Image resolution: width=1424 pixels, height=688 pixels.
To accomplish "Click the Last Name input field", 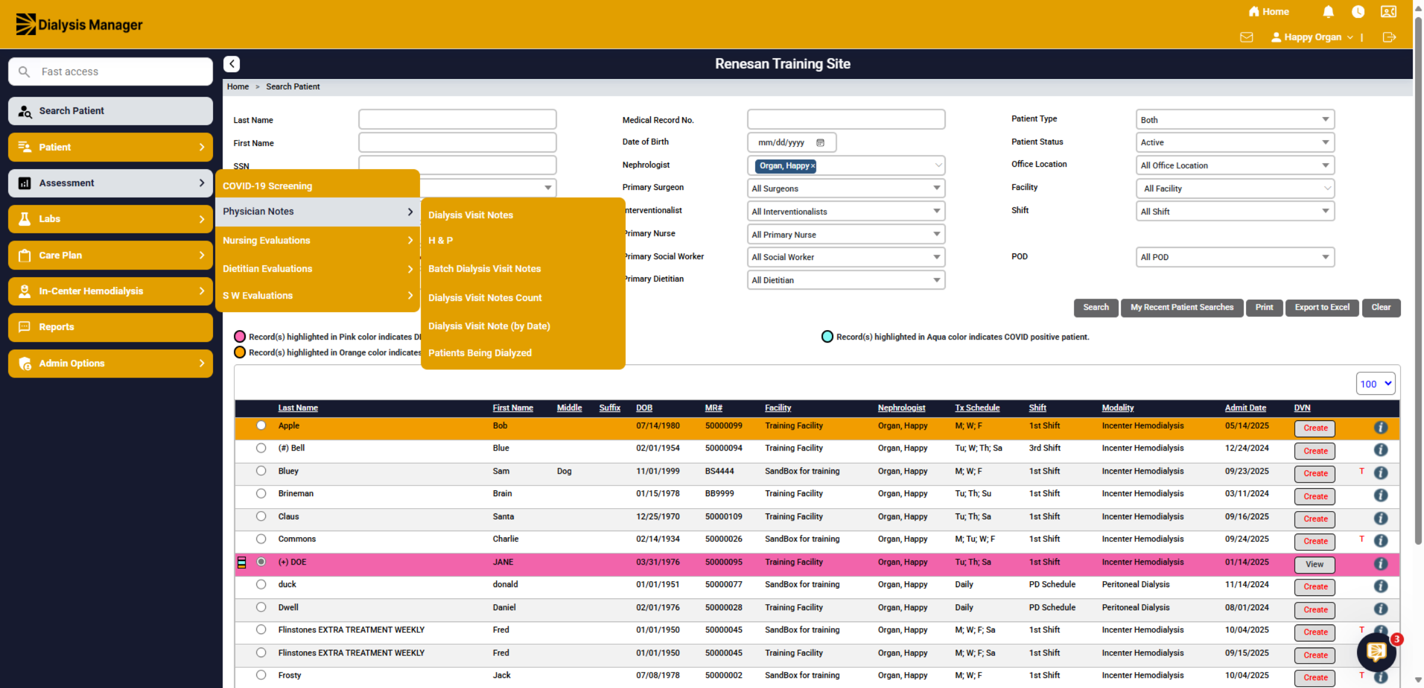I will click(x=457, y=119).
